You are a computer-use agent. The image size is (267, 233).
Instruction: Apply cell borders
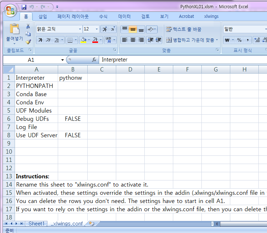(70, 40)
